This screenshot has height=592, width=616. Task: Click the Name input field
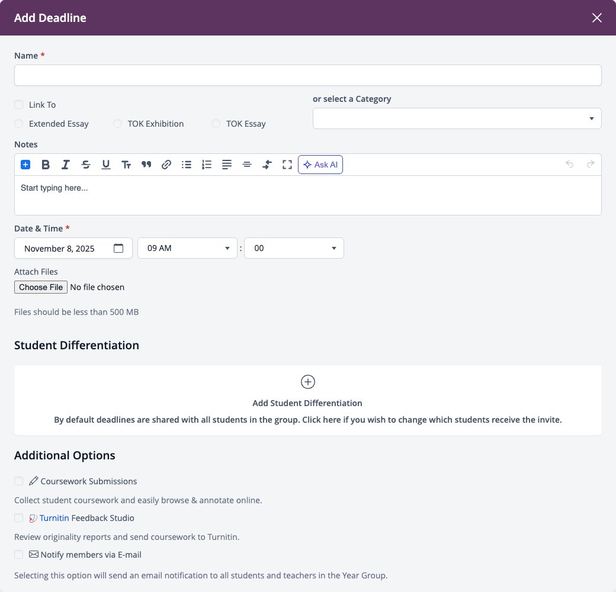point(307,75)
